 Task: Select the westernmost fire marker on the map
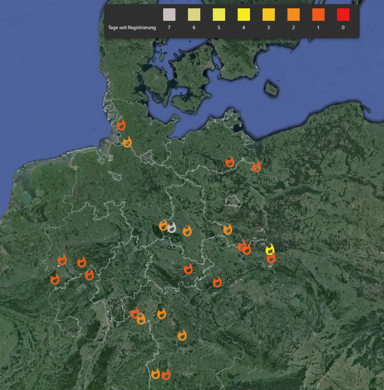[55, 279]
